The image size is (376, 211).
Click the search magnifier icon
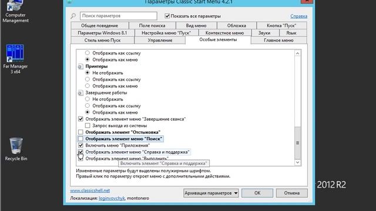73,16
